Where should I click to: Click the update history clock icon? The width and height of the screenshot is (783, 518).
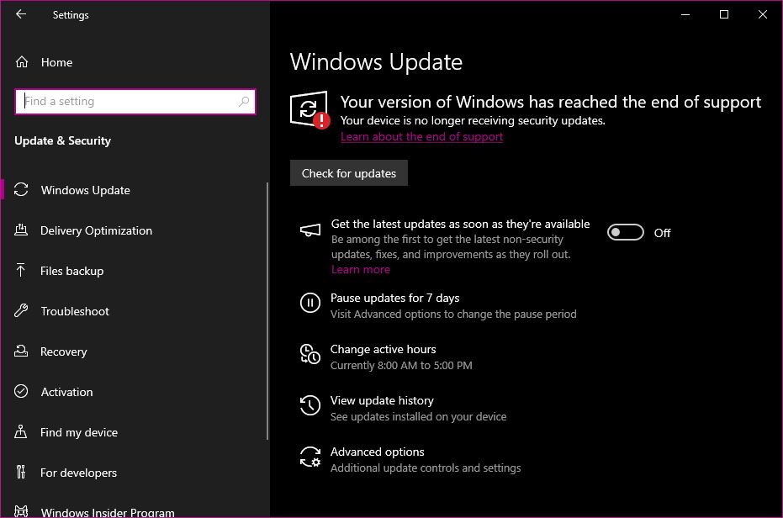pyautogui.click(x=310, y=405)
